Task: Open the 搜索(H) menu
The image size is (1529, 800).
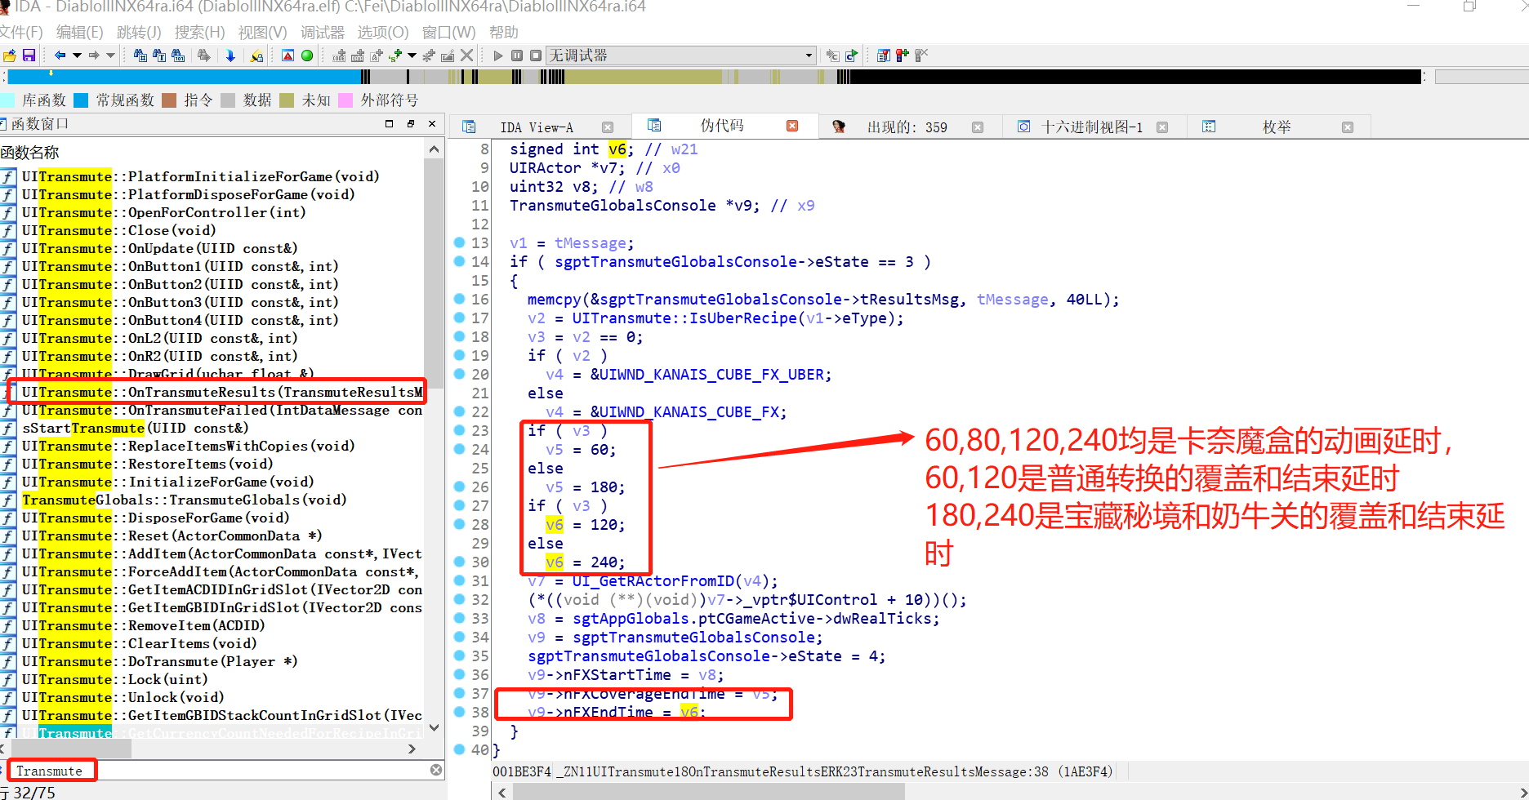Action: [199, 33]
